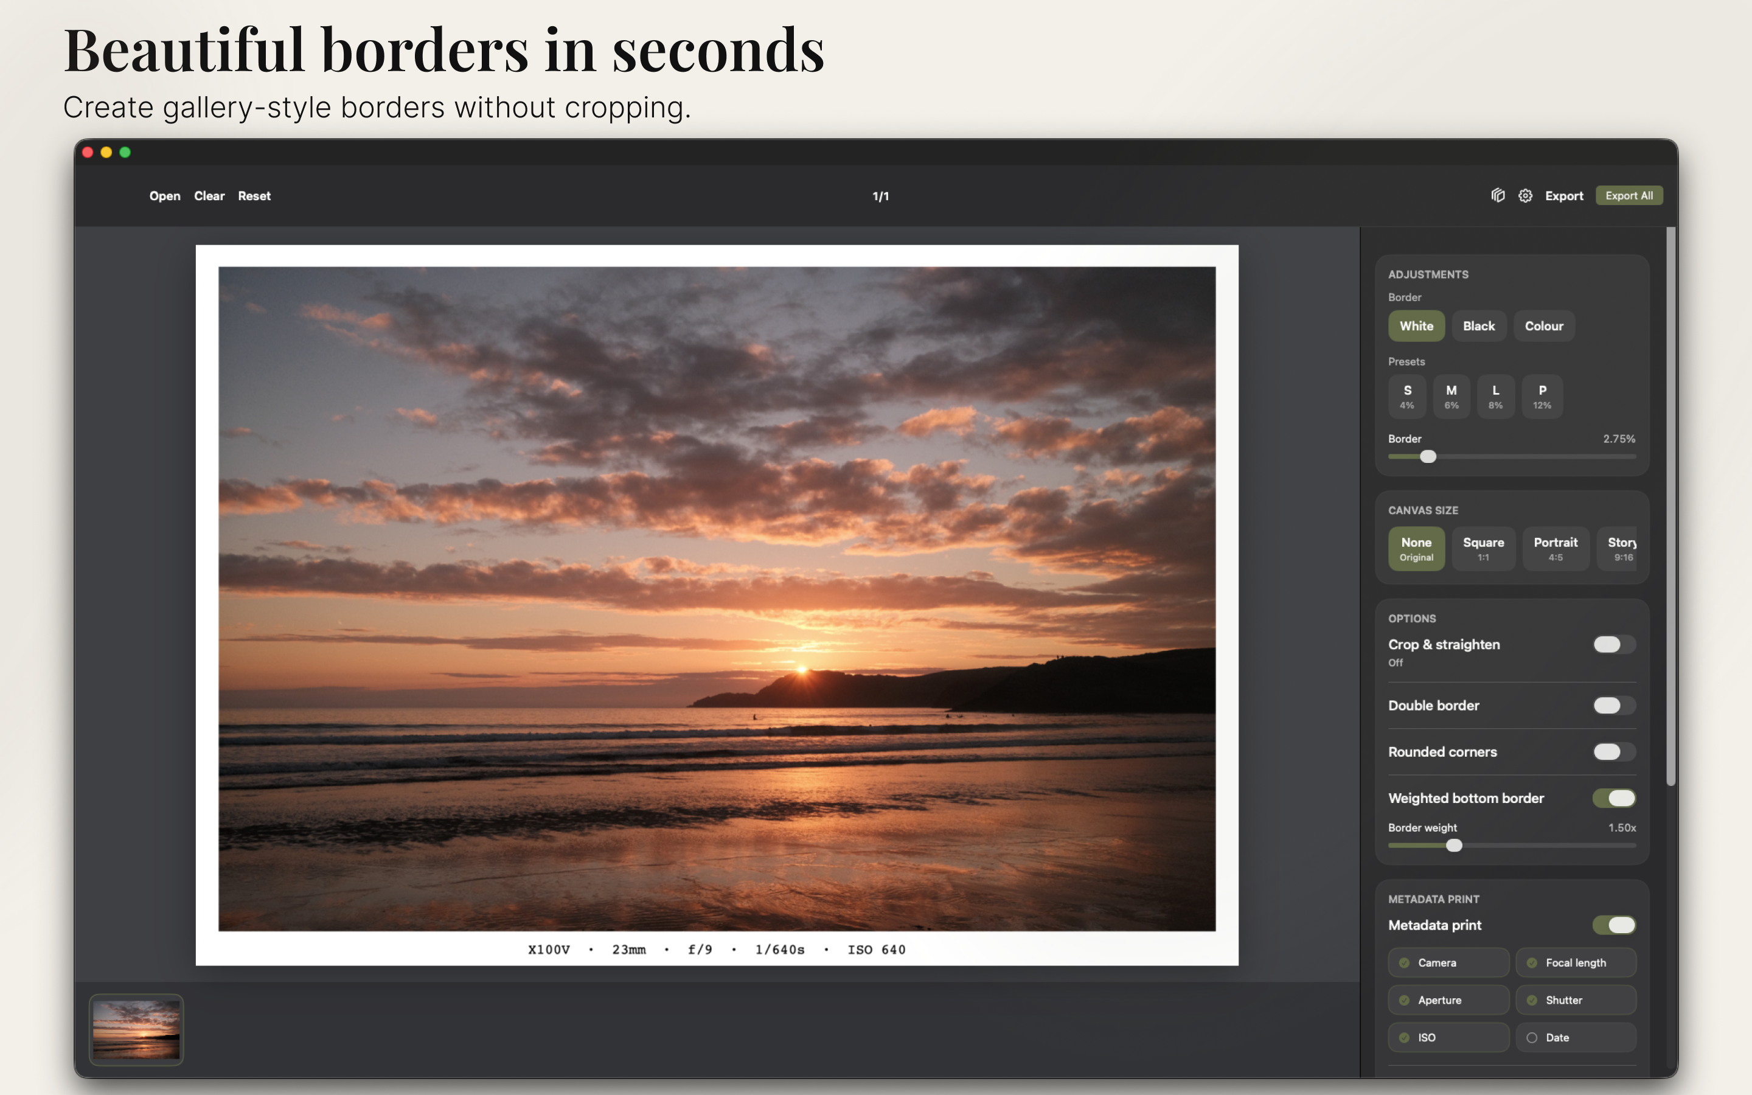Click the sidebar vertical scrollbar

pyautogui.click(x=1671, y=507)
